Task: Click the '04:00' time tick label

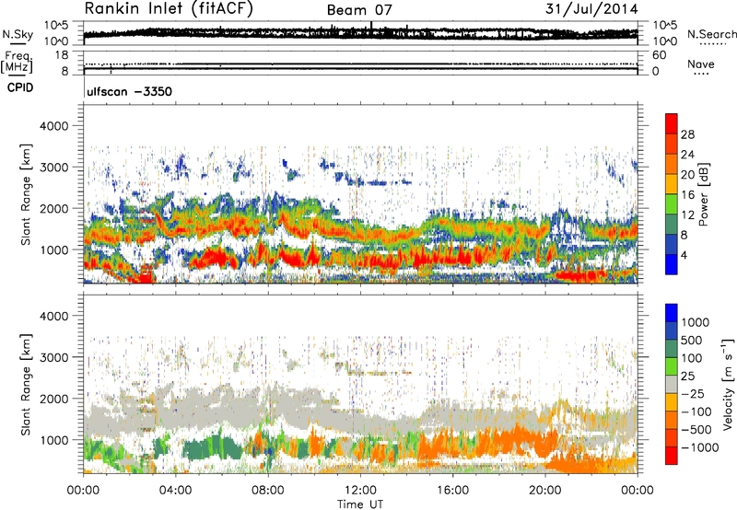Action: coord(175,491)
